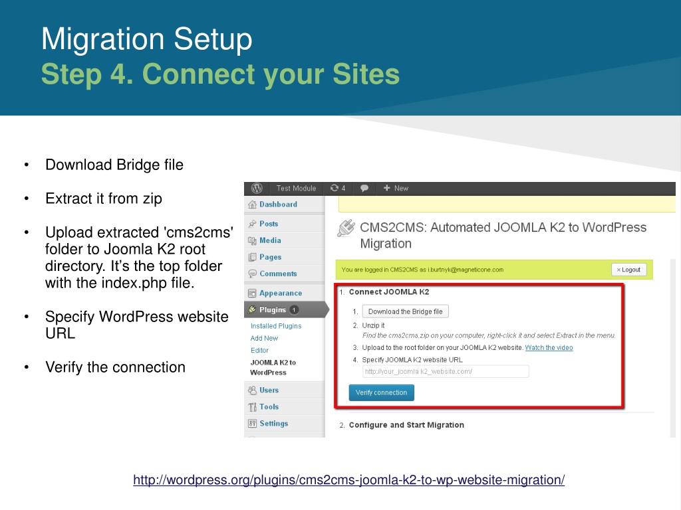Click the plugins update count badge
The image size is (681, 510).
[x=294, y=309]
